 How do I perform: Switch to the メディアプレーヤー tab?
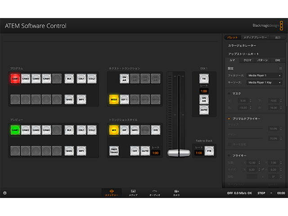coord(255,37)
